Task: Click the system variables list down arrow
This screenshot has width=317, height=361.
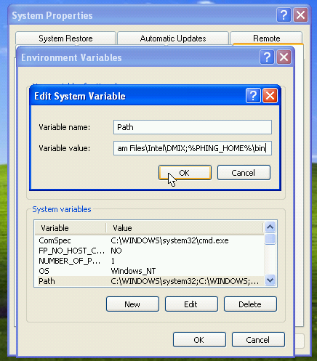Action: click(270, 280)
